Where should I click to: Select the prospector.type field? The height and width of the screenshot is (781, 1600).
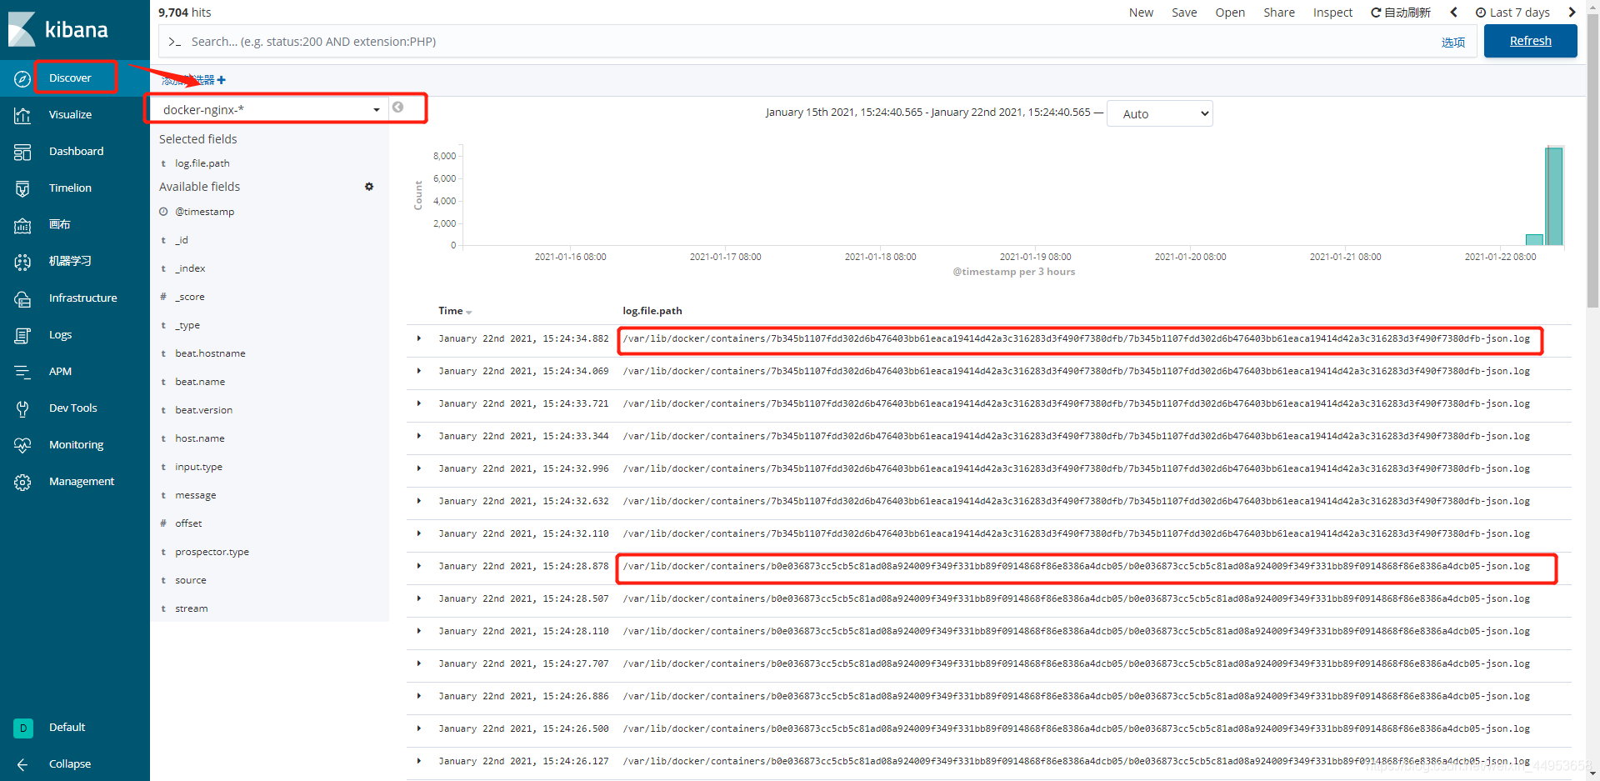click(x=212, y=552)
